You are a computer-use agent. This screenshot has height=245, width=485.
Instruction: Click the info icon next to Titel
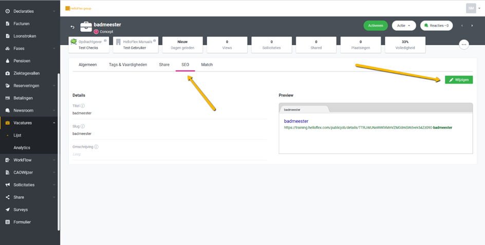83,106
